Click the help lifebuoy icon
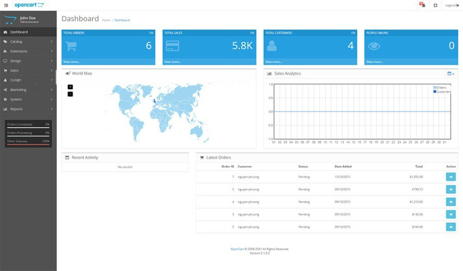This screenshot has height=271, width=463. (x=436, y=5)
